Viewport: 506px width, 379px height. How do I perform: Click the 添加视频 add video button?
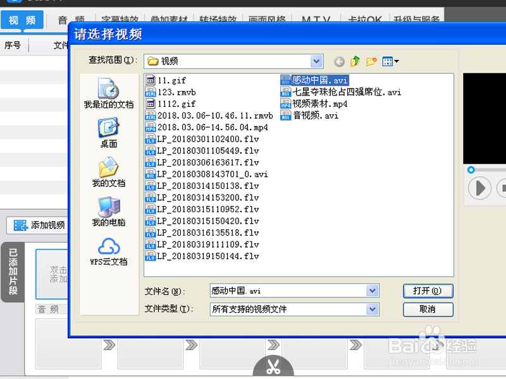pyautogui.click(x=37, y=225)
